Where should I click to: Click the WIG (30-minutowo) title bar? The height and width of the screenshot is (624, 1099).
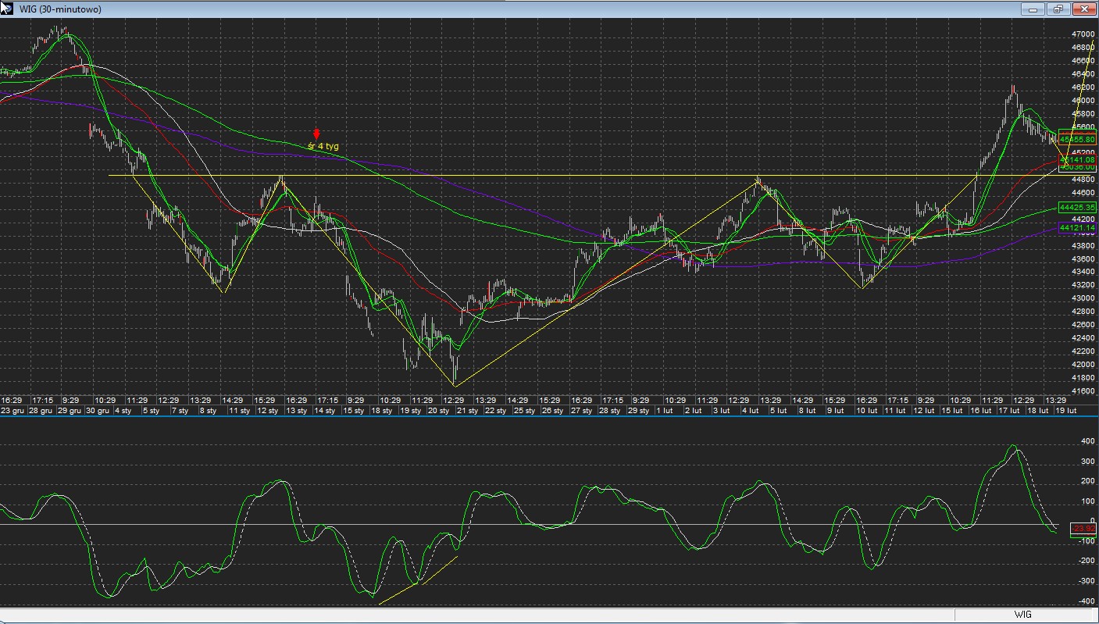coord(469,9)
